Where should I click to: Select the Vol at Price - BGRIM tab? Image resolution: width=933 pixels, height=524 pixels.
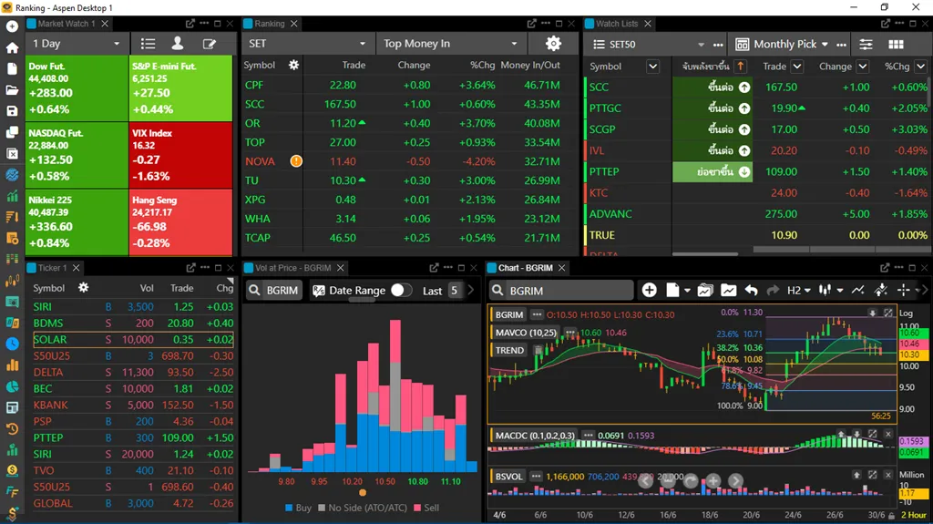point(292,268)
